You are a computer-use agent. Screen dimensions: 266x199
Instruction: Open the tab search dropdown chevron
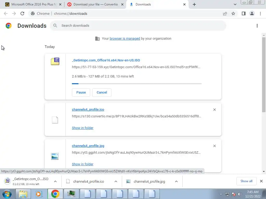235,5
